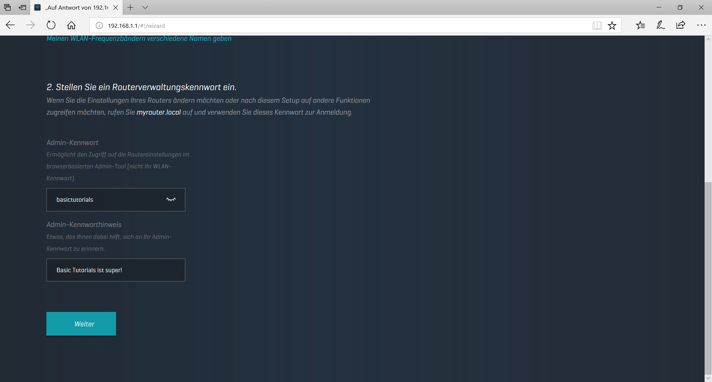Viewport: 712px width, 382px height.
Task: Click the Admin-Kennworthinweis hint field
Action: pyautogui.click(x=116, y=270)
